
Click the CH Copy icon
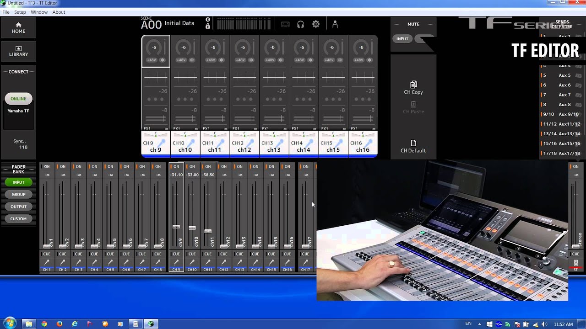pyautogui.click(x=413, y=85)
